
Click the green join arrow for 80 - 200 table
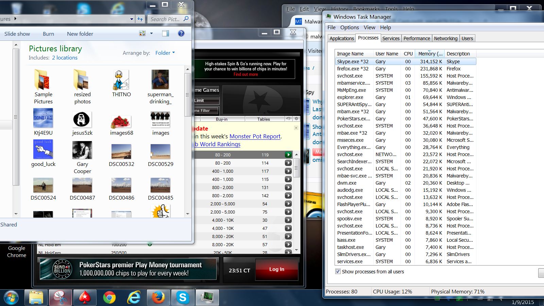[x=288, y=155]
